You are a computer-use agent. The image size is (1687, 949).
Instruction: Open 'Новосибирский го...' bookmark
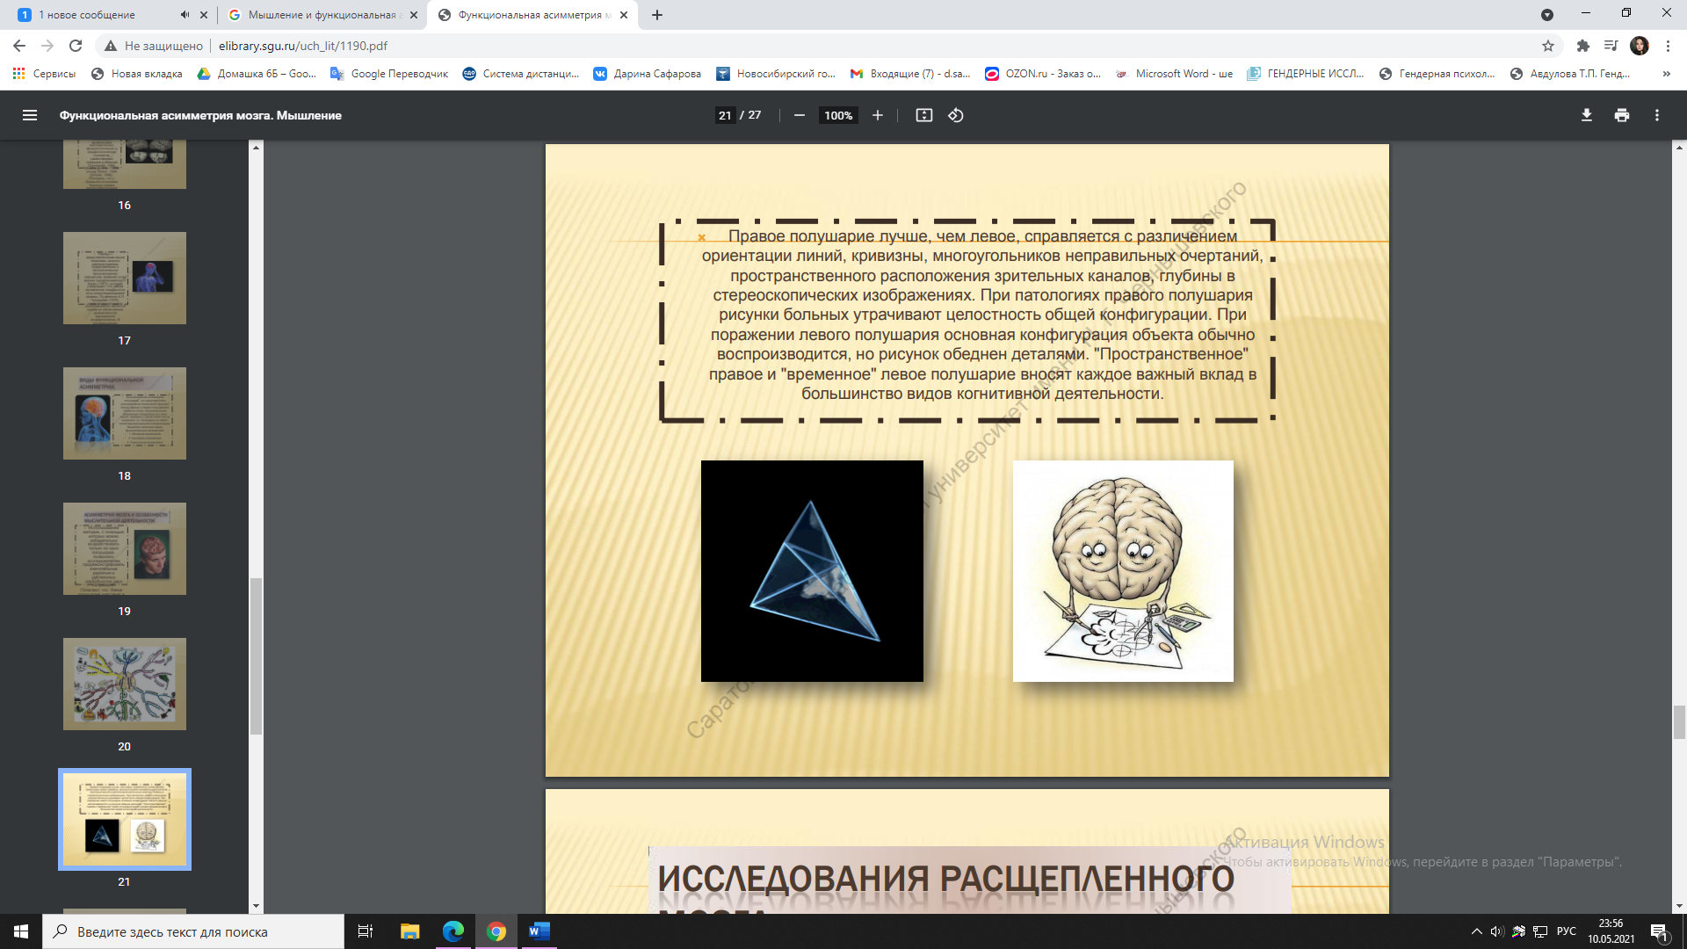point(776,74)
